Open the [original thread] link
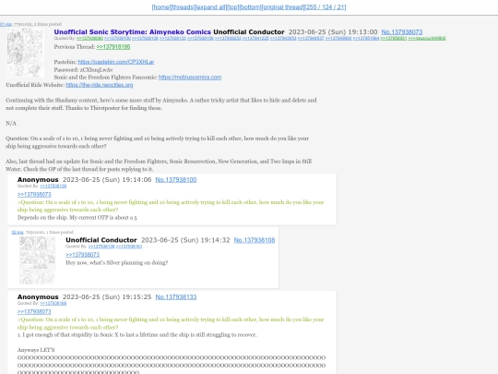 (283, 7)
